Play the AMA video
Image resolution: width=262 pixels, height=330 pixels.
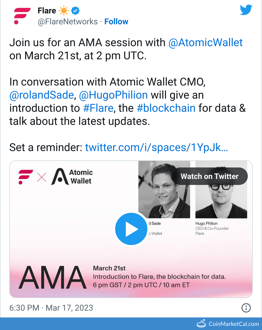131,229
